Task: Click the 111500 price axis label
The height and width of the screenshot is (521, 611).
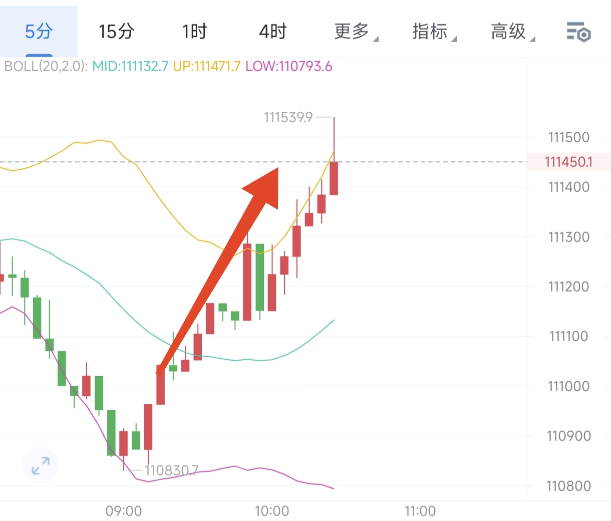Action: (568, 137)
